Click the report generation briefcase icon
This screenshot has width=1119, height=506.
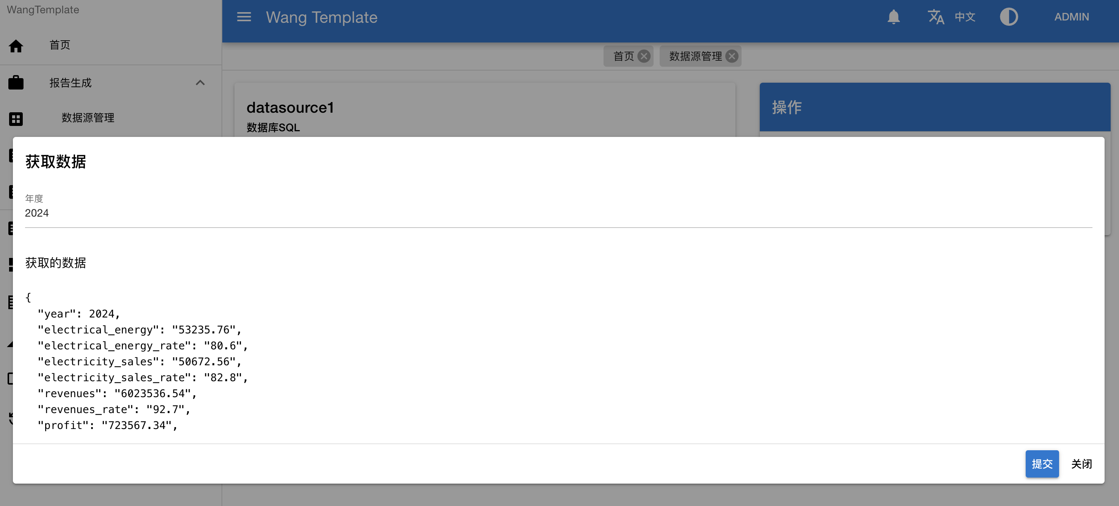pos(16,82)
